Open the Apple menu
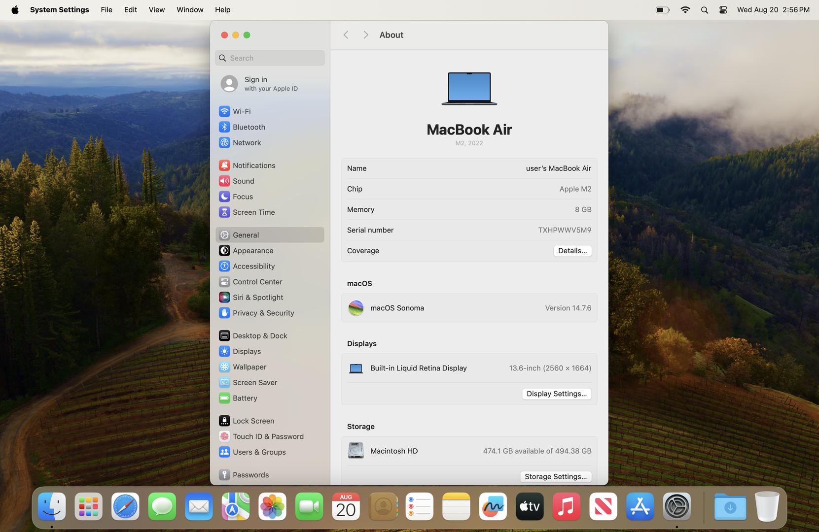The image size is (819, 532). [15, 10]
